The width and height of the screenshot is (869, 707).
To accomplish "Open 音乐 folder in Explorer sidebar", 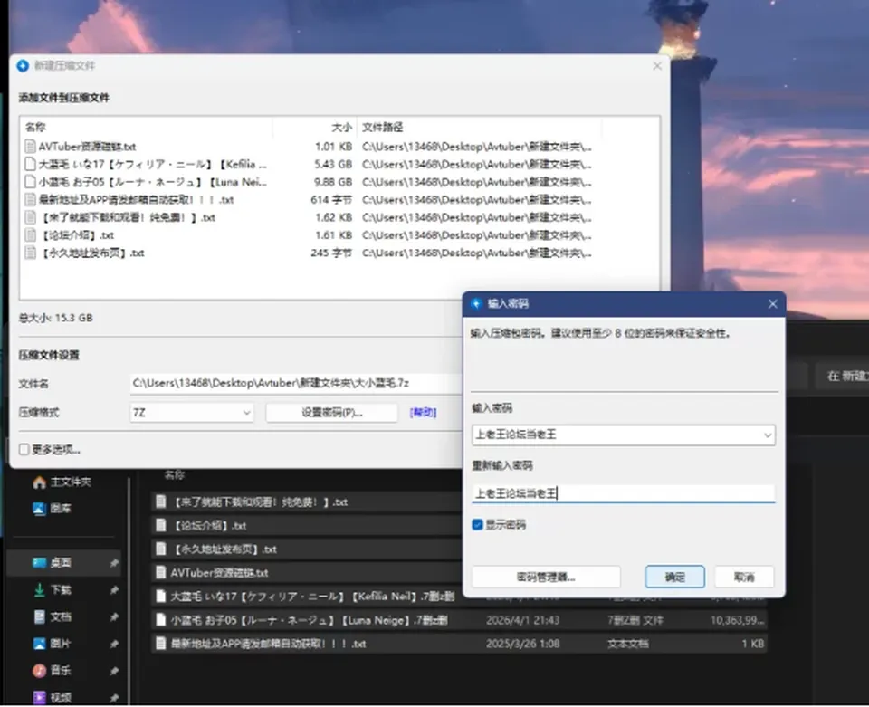I will coord(53,671).
